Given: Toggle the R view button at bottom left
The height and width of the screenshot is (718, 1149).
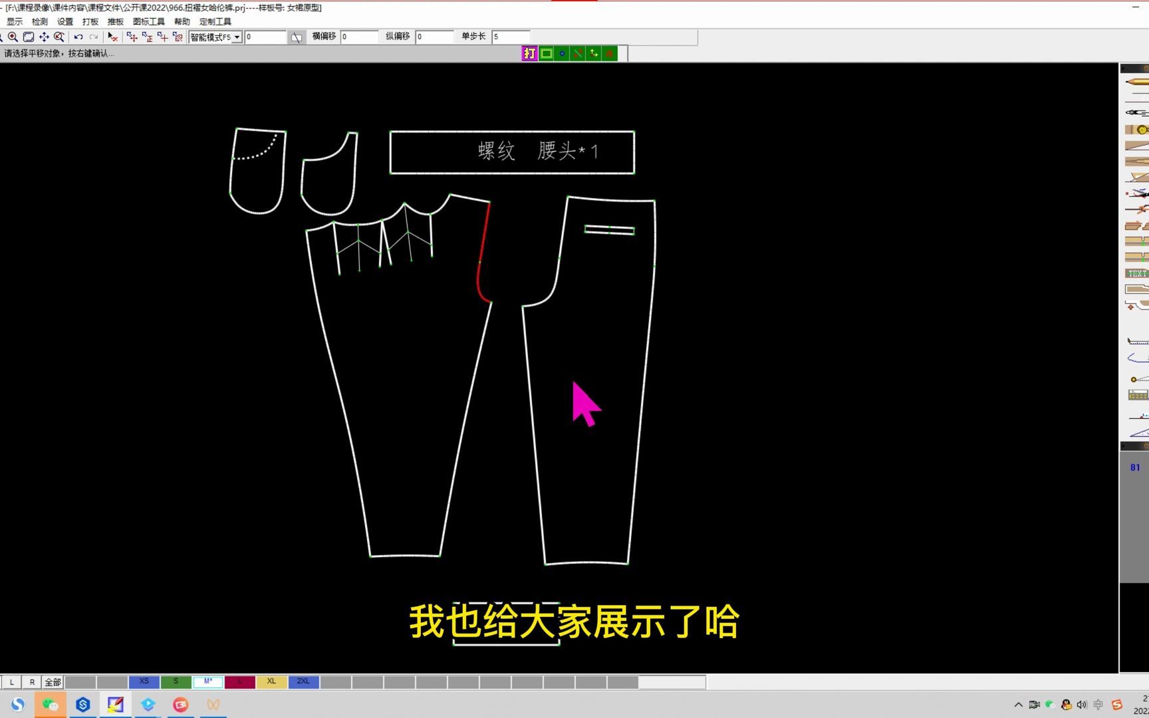Looking at the screenshot, I should click(31, 681).
